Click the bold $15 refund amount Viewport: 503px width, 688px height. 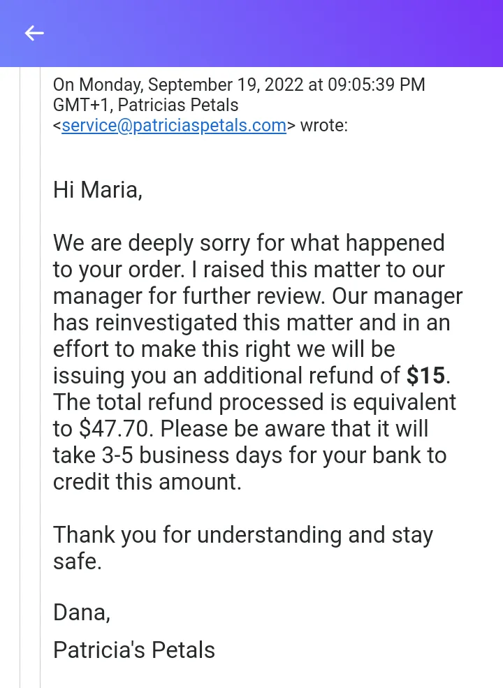click(x=425, y=376)
